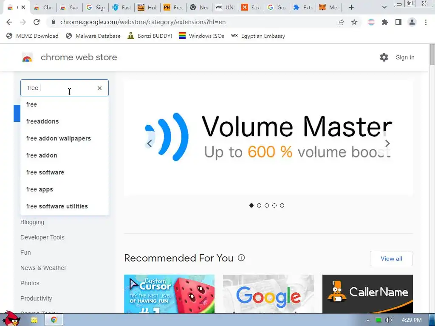Pick the 'free addon' suggestion
435x326 pixels.
pyautogui.click(x=65, y=155)
